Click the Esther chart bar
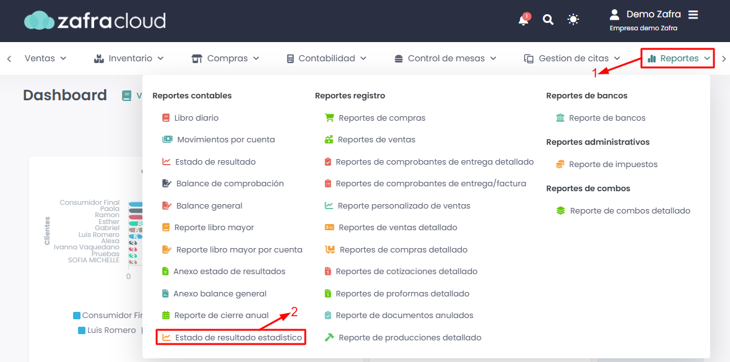Image resolution: width=730 pixels, height=362 pixels. click(136, 223)
